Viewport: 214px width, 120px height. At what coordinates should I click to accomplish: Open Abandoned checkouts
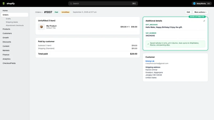[15, 25]
